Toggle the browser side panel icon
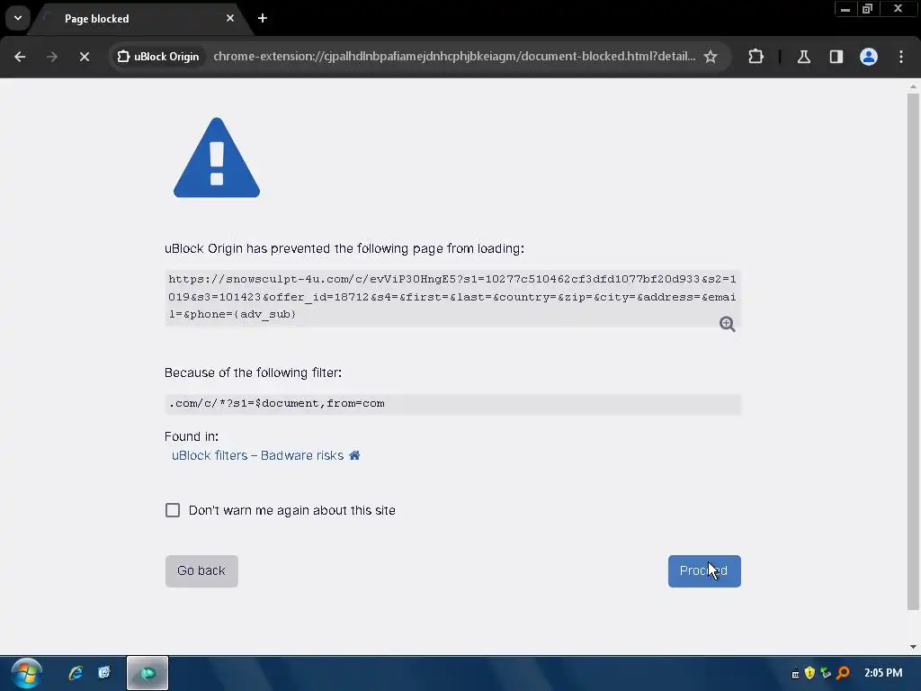 pos(836,57)
